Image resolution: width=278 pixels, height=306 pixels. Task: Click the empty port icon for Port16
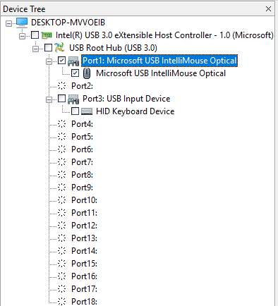click(61, 276)
